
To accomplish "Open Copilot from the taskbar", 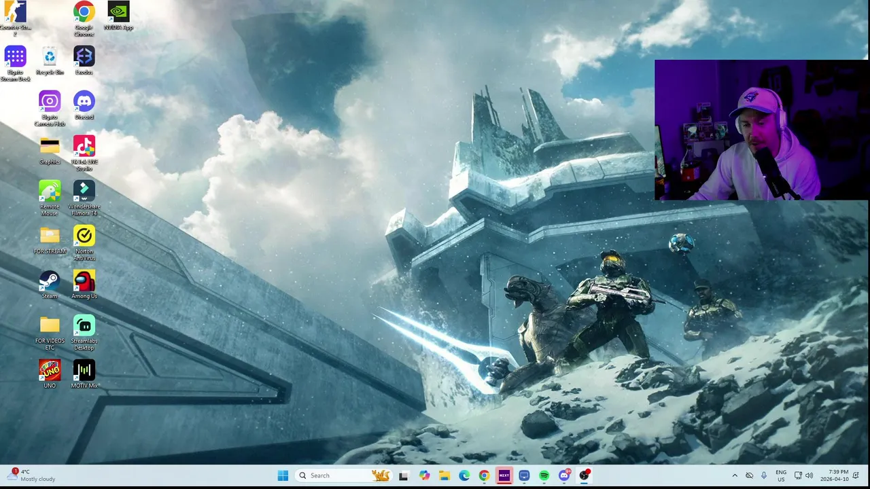I will point(424,475).
